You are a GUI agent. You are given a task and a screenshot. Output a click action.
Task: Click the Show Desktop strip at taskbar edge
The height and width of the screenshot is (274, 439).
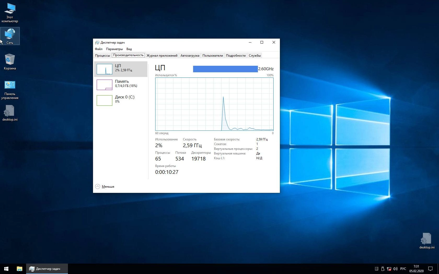pos(438,269)
